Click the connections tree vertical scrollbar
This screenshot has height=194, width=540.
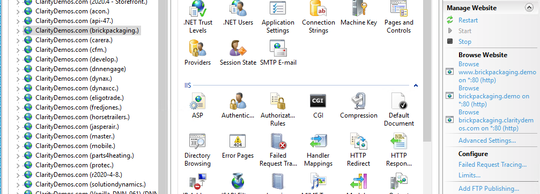click(162, 97)
